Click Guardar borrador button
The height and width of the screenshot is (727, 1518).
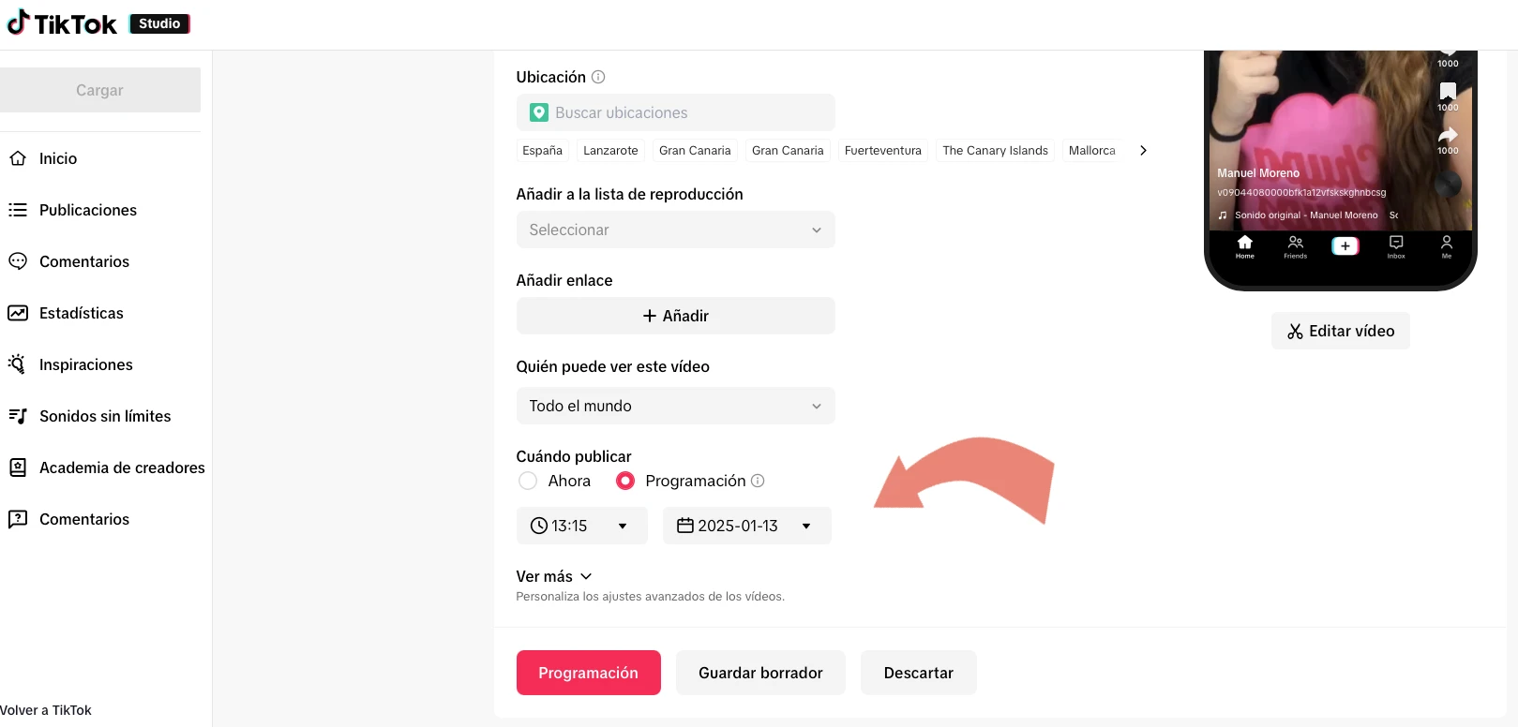pyautogui.click(x=760, y=673)
